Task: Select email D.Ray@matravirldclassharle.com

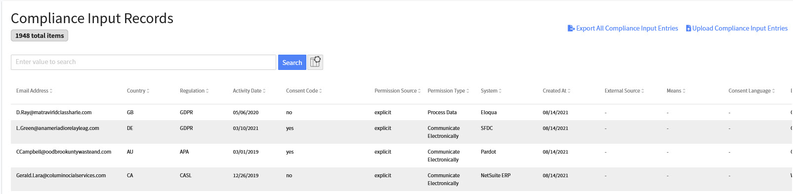Action: pos(54,113)
